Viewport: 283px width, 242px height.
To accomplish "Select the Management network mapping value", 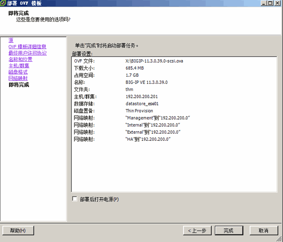I will [x=158, y=118].
